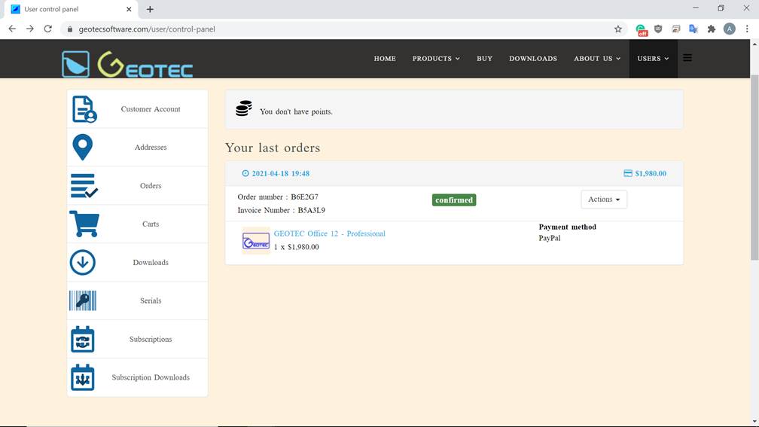This screenshot has width=759, height=427.
Task: Open GEOTEC Office 12 - Professional link
Action: pos(330,233)
